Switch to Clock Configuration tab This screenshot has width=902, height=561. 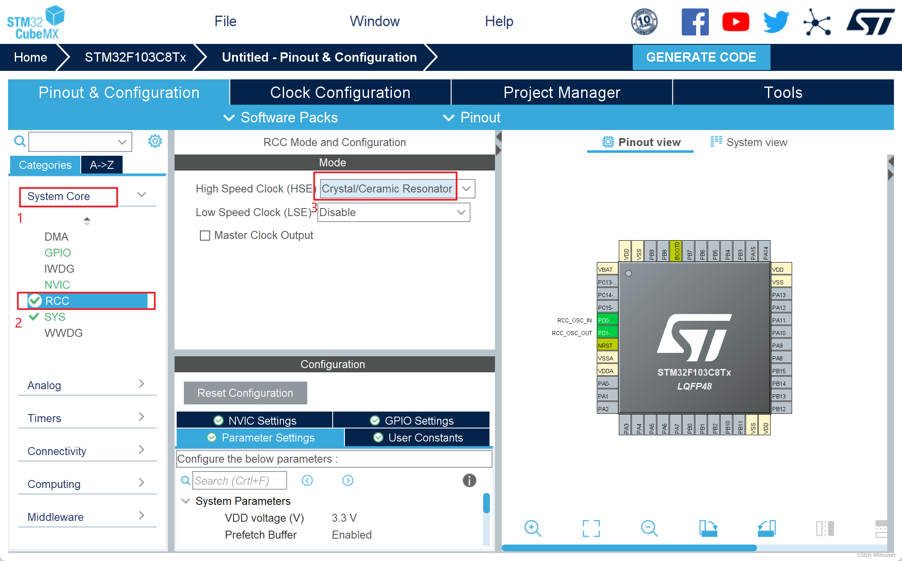pos(340,92)
